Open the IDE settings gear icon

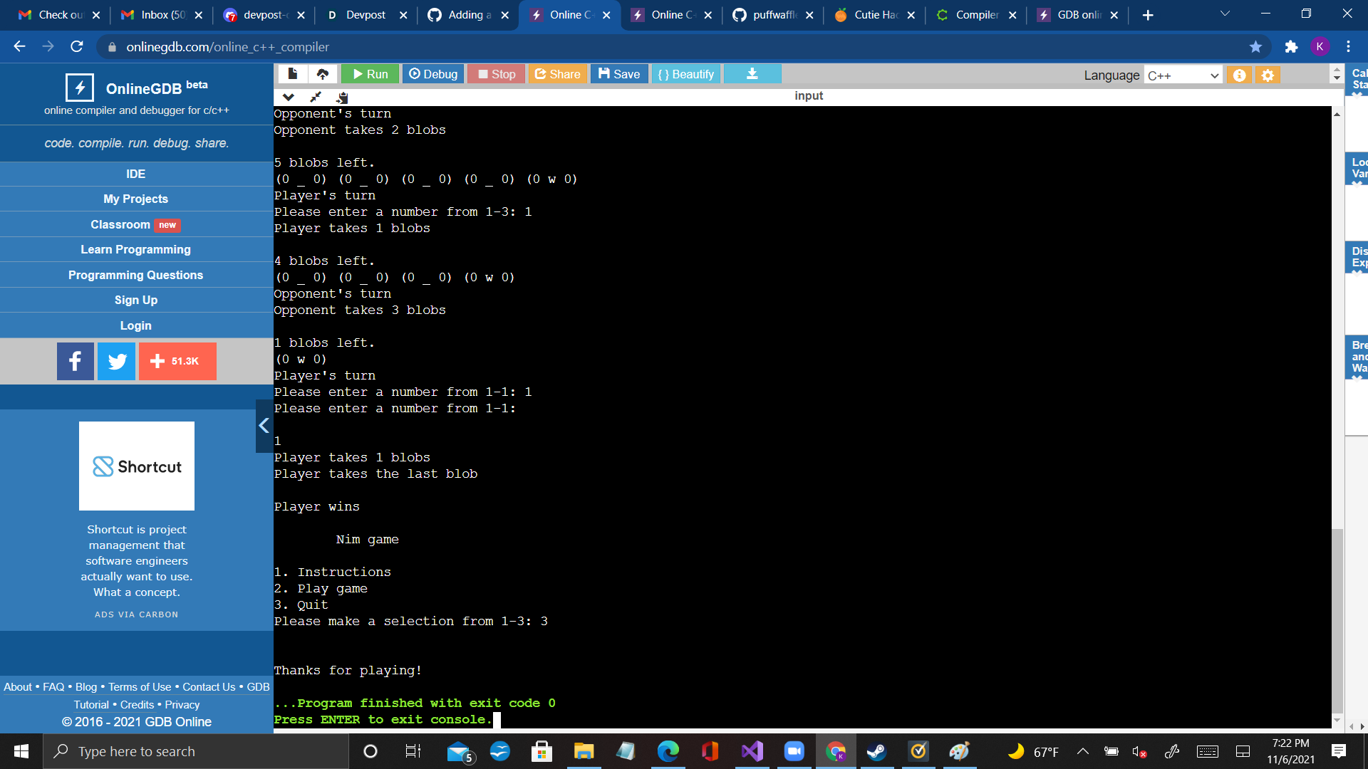point(1268,75)
